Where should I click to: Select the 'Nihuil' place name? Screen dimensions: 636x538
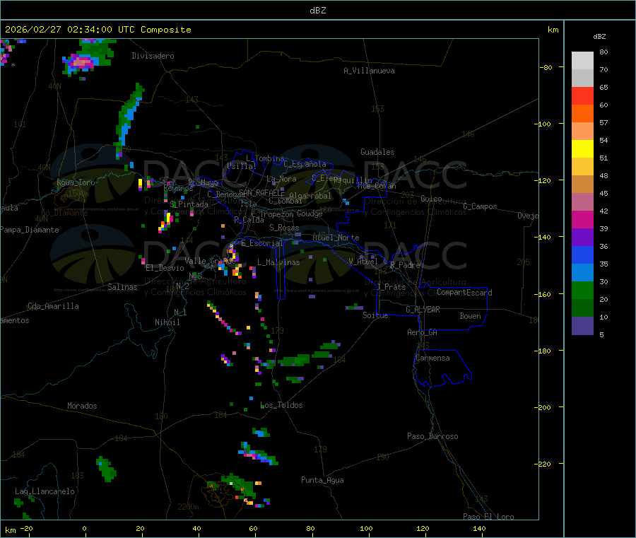(x=167, y=322)
